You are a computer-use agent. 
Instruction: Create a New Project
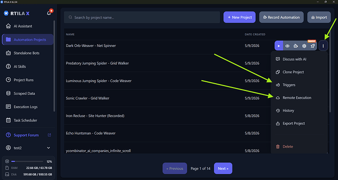coord(240,17)
